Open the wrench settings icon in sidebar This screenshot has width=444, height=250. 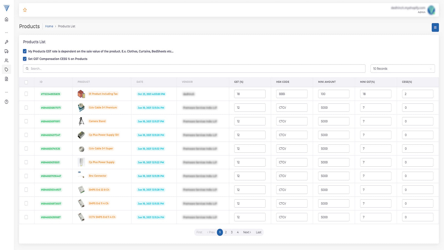pyautogui.click(x=6, y=42)
